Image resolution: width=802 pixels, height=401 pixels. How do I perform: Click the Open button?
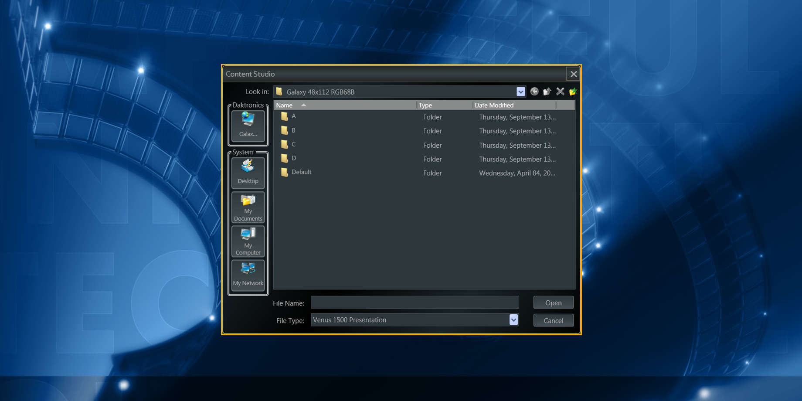553,302
